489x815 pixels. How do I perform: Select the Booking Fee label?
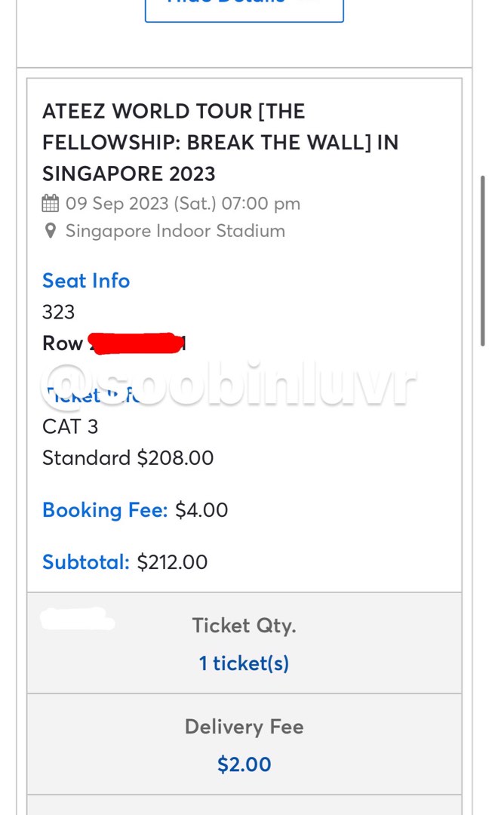104,510
